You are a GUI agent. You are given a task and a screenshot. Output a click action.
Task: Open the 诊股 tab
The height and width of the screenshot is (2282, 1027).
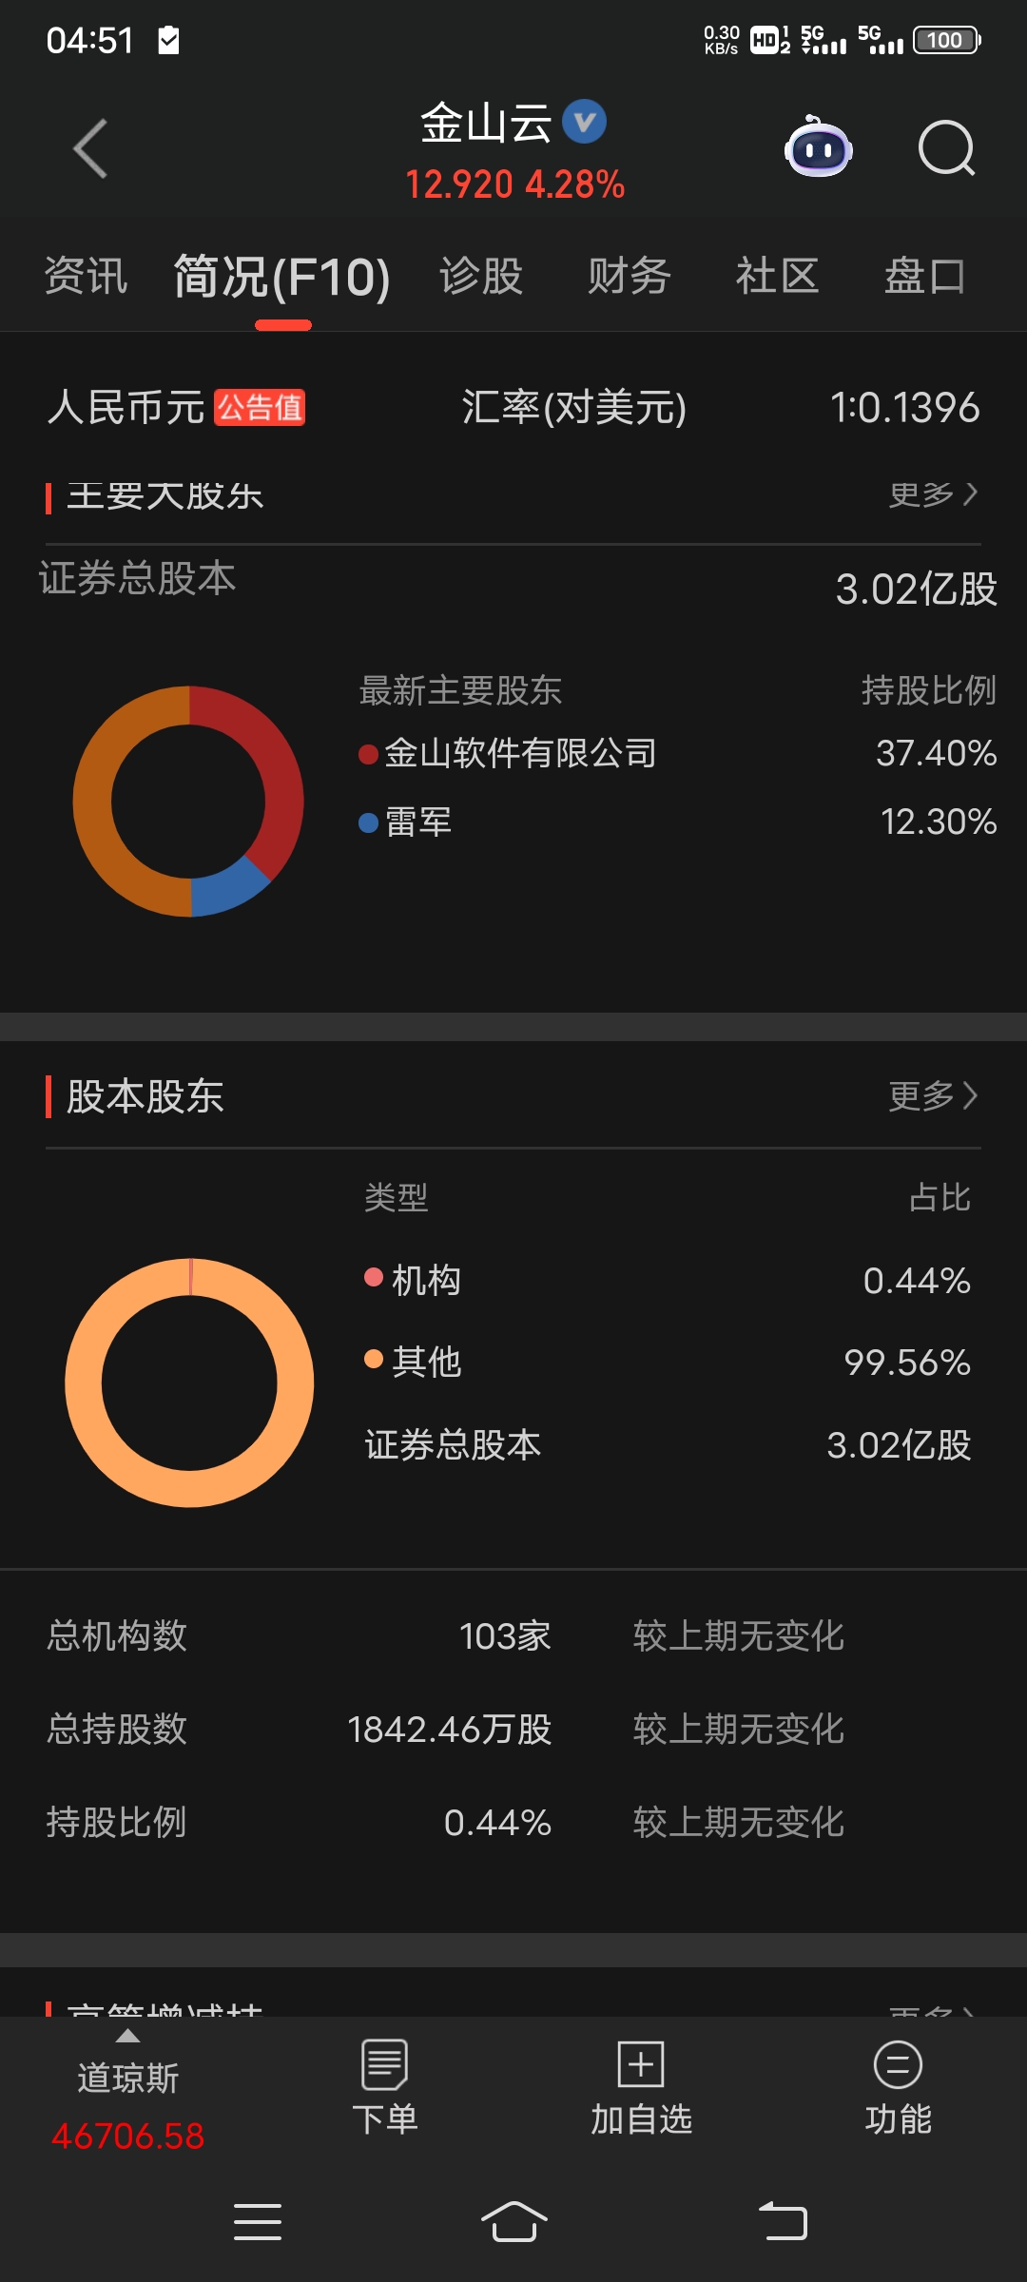point(480,277)
